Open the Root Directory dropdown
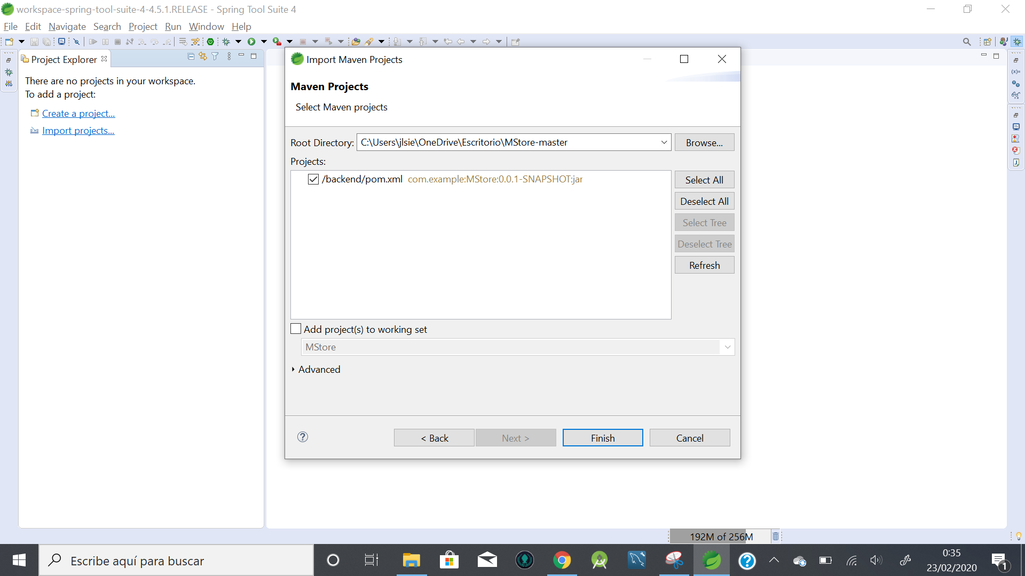1025x576 pixels. point(664,142)
